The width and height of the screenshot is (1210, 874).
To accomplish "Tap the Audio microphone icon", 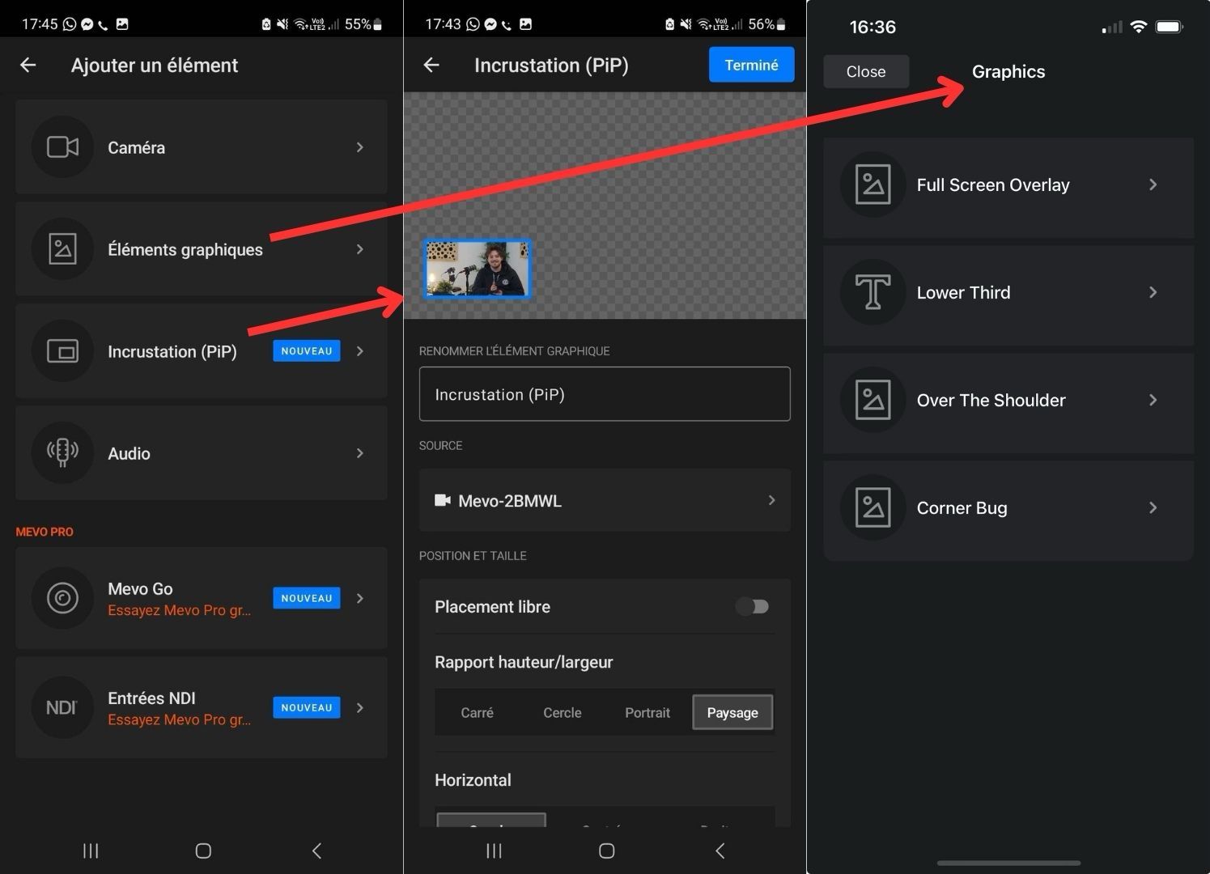I will tap(62, 453).
